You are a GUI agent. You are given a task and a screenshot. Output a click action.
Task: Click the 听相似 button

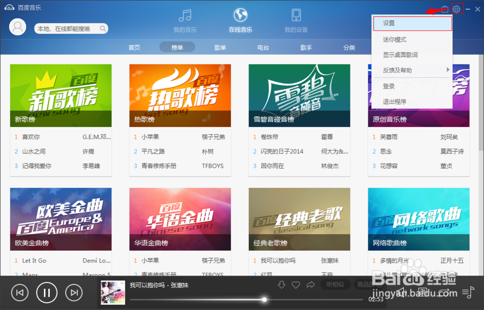[x=335, y=284]
